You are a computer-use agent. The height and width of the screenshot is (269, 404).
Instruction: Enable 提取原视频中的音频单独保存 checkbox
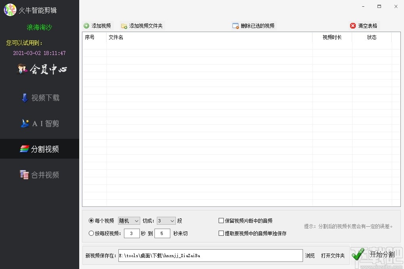tap(221, 233)
